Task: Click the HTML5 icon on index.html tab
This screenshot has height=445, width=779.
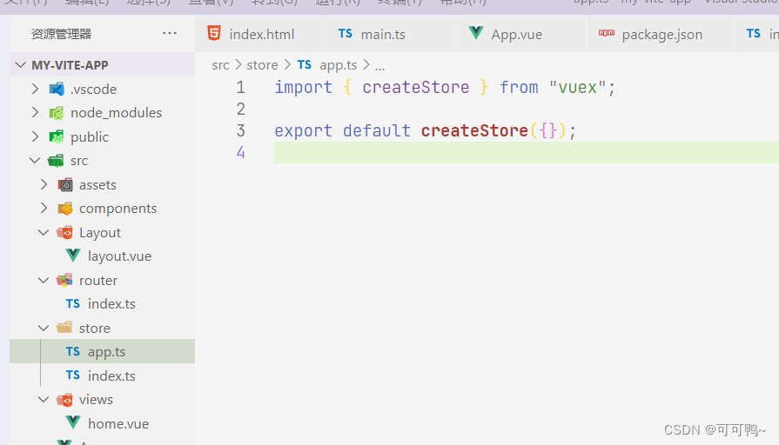Action: (x=214, y=33)
